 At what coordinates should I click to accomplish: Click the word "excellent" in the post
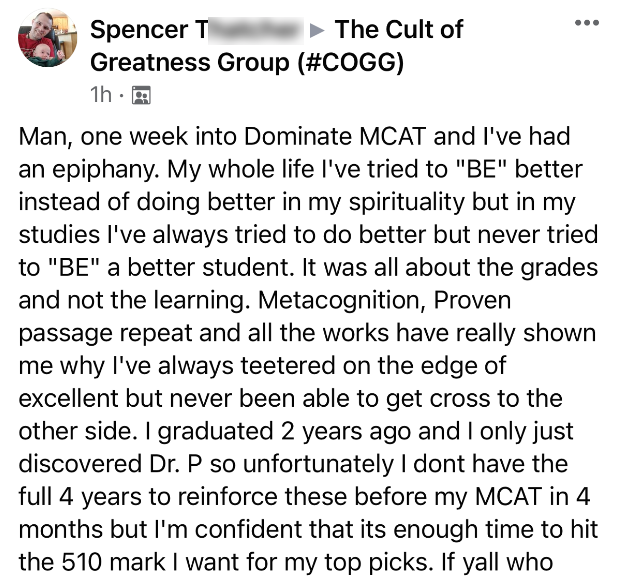[68, 399]
